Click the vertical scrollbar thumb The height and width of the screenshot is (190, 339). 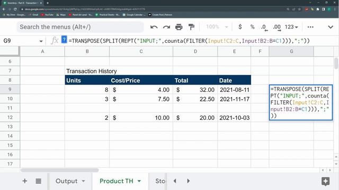tap(336, 63)
